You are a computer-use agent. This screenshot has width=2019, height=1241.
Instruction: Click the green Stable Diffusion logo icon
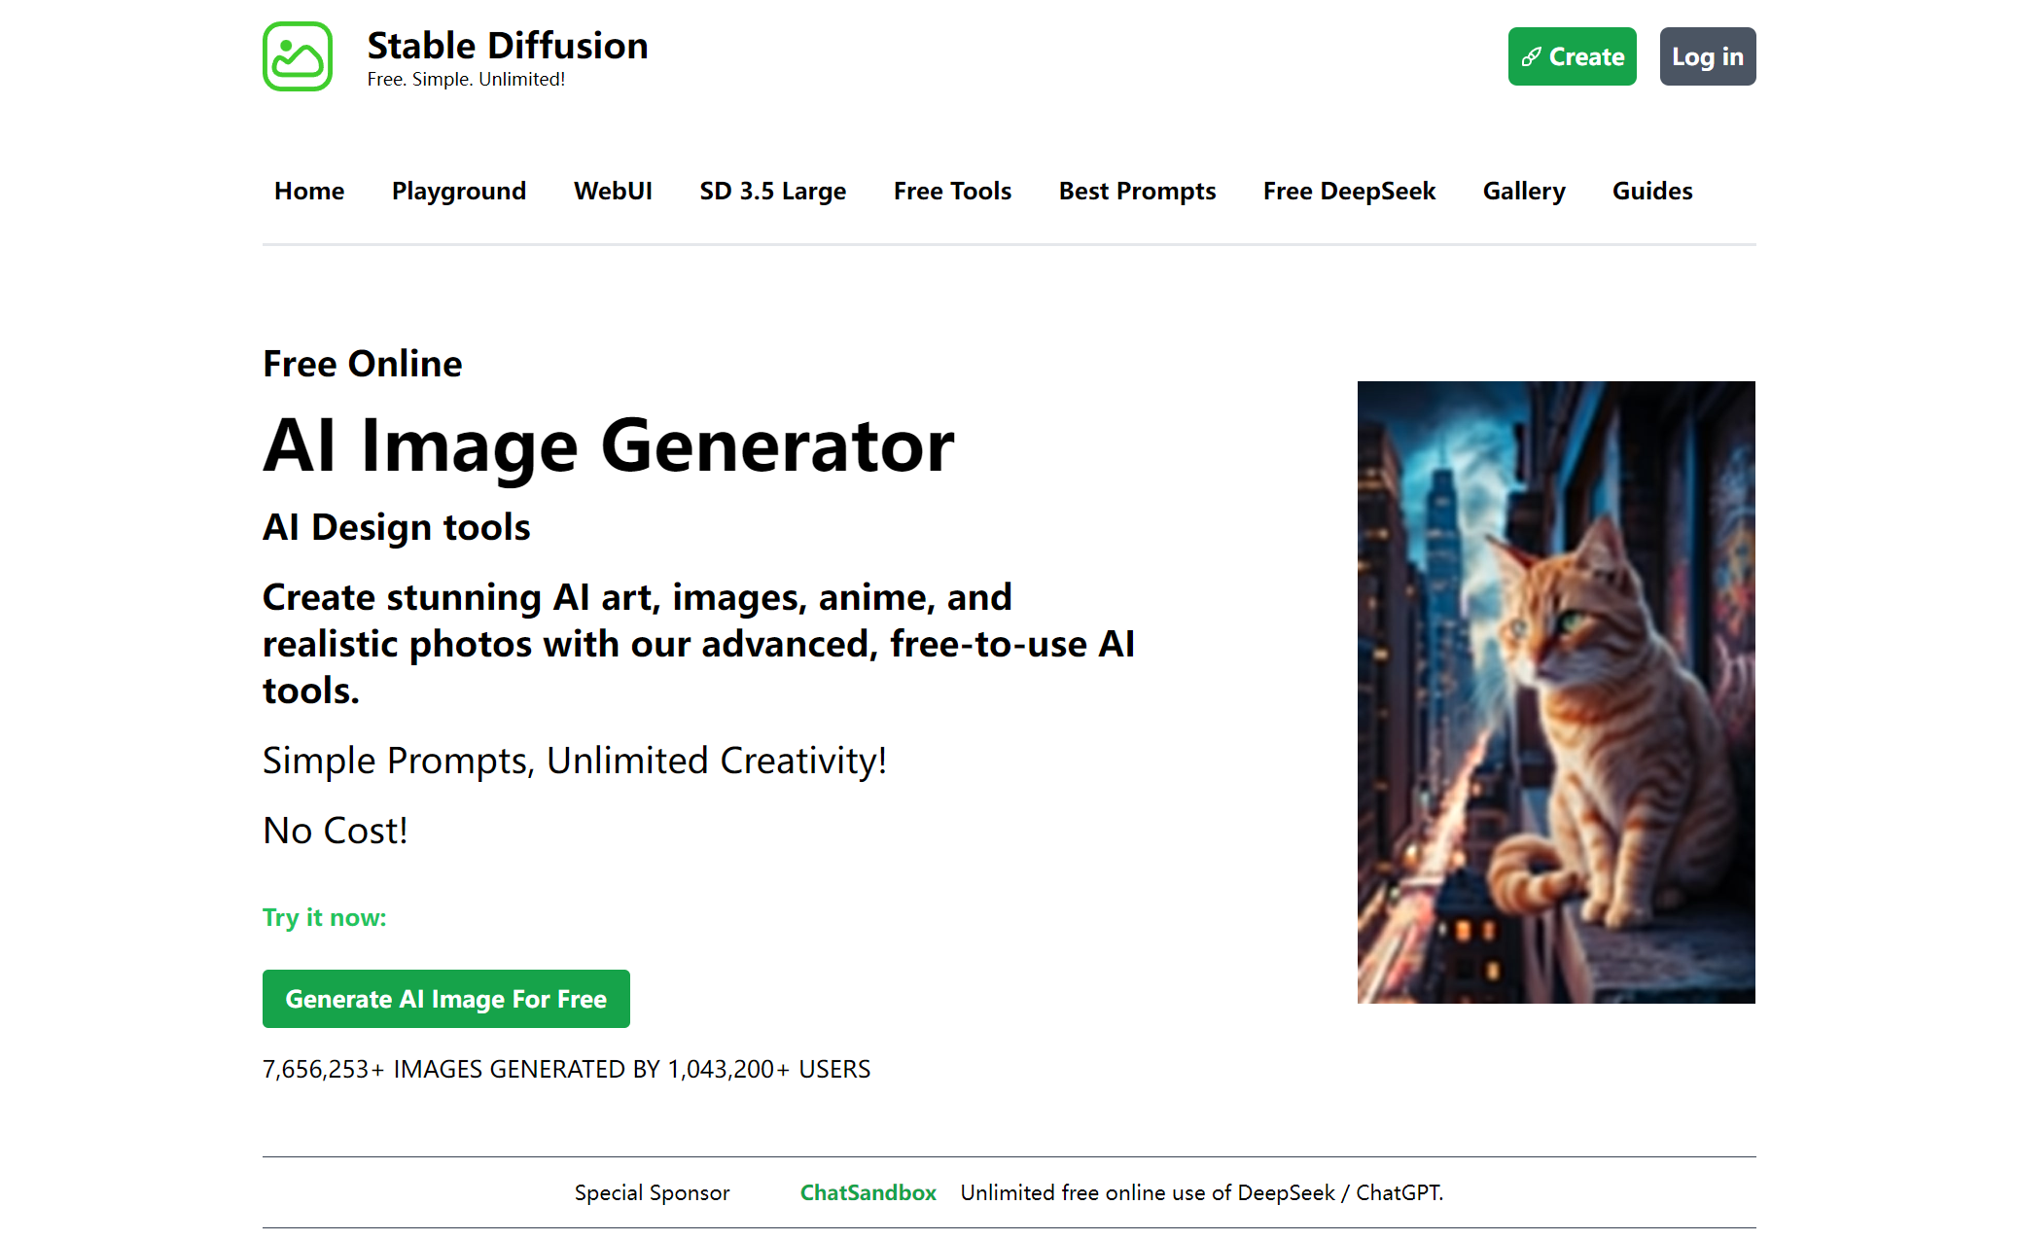(298, 56)
